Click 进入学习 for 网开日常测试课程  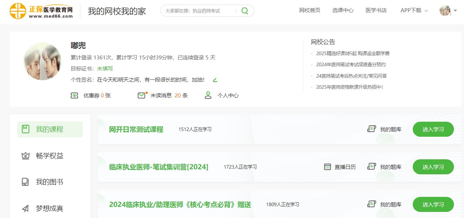[433, 129]
